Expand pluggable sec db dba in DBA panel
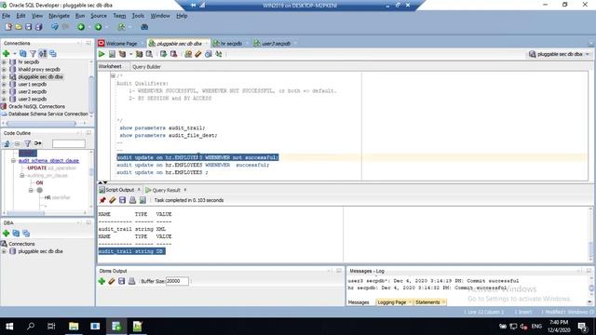Viewport: 596px width, 335px height. tap(4, 251)
